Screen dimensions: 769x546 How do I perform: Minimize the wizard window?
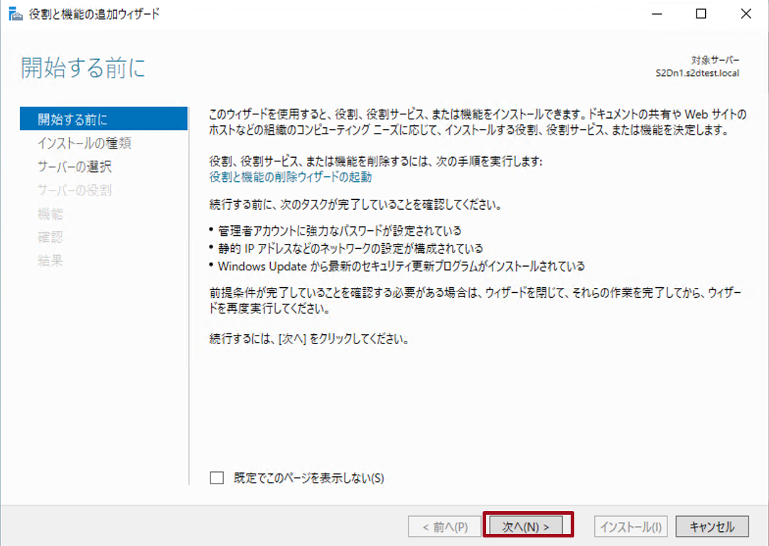657,13
